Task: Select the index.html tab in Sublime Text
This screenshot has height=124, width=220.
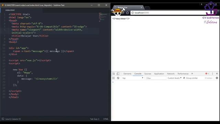Action: 10,10
